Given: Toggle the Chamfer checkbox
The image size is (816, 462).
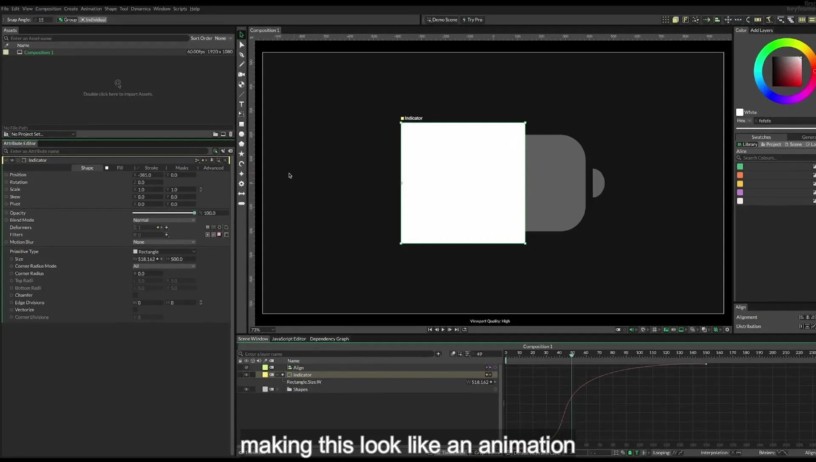Looking at the screenshot, I should click(135, 295).
